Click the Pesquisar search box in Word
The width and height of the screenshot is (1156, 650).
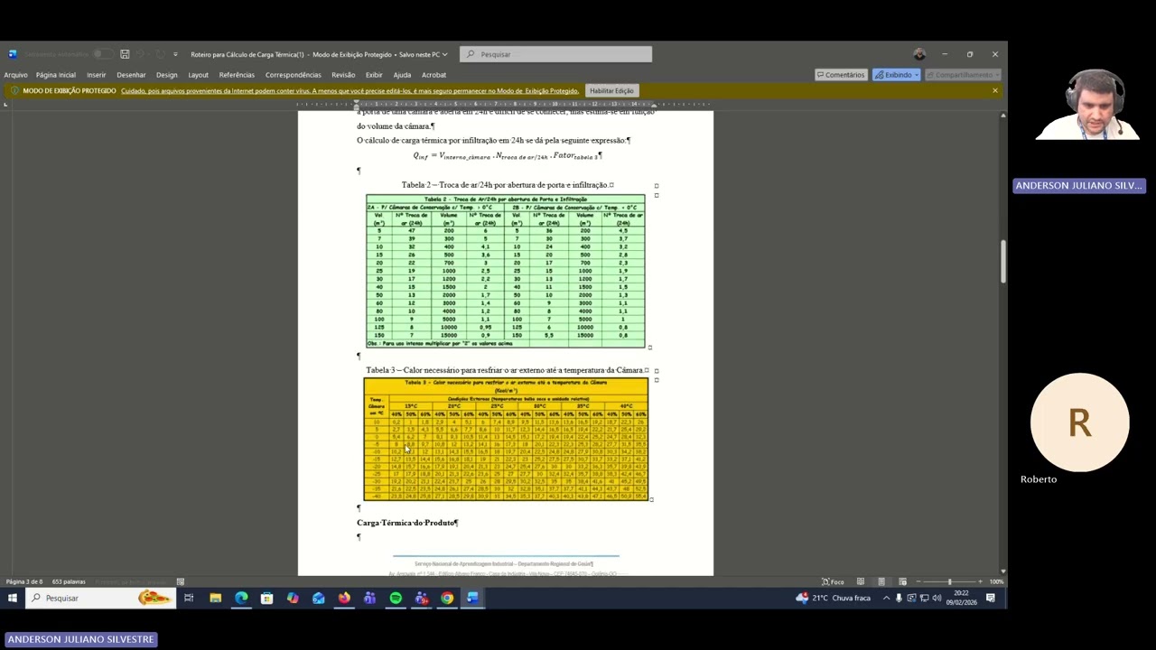(x=555, y=54)
